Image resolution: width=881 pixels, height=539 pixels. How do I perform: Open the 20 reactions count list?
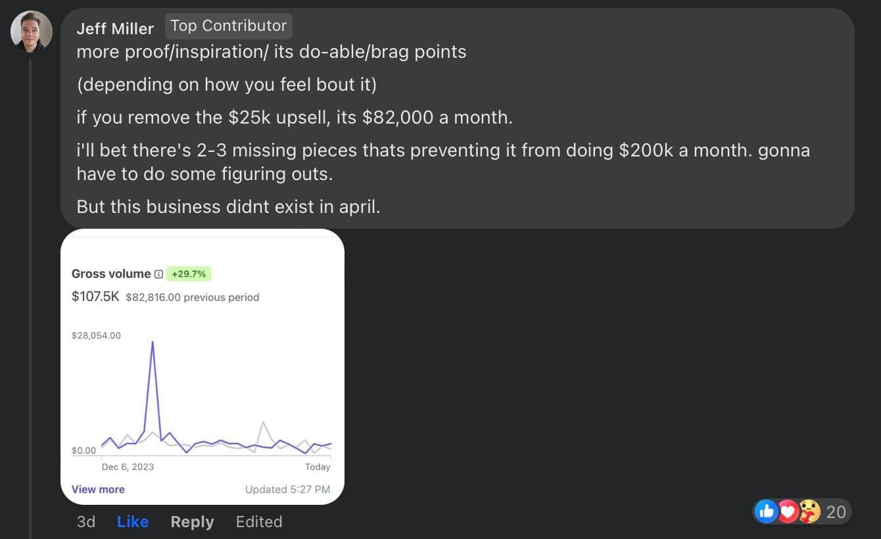(836, 512)
